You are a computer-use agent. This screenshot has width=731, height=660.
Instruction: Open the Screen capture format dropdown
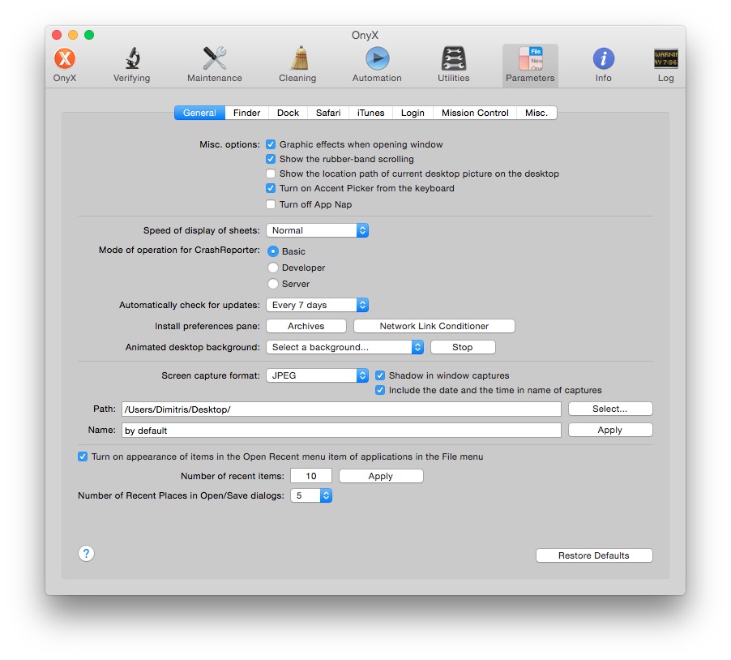pos(317,375)
